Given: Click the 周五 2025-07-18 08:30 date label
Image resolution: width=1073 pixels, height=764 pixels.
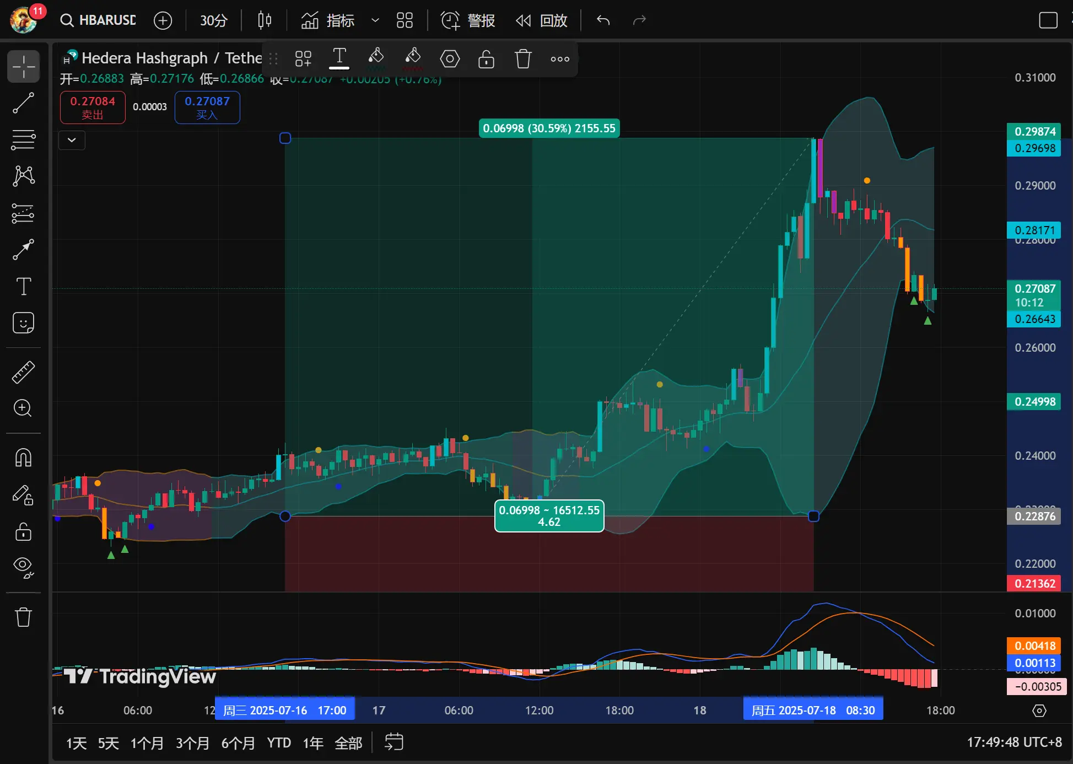Looking at the screenshot, I should coord(813,710).
